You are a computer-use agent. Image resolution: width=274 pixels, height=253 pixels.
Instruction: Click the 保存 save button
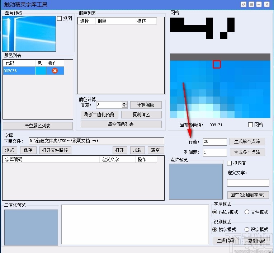coord(28,150)
